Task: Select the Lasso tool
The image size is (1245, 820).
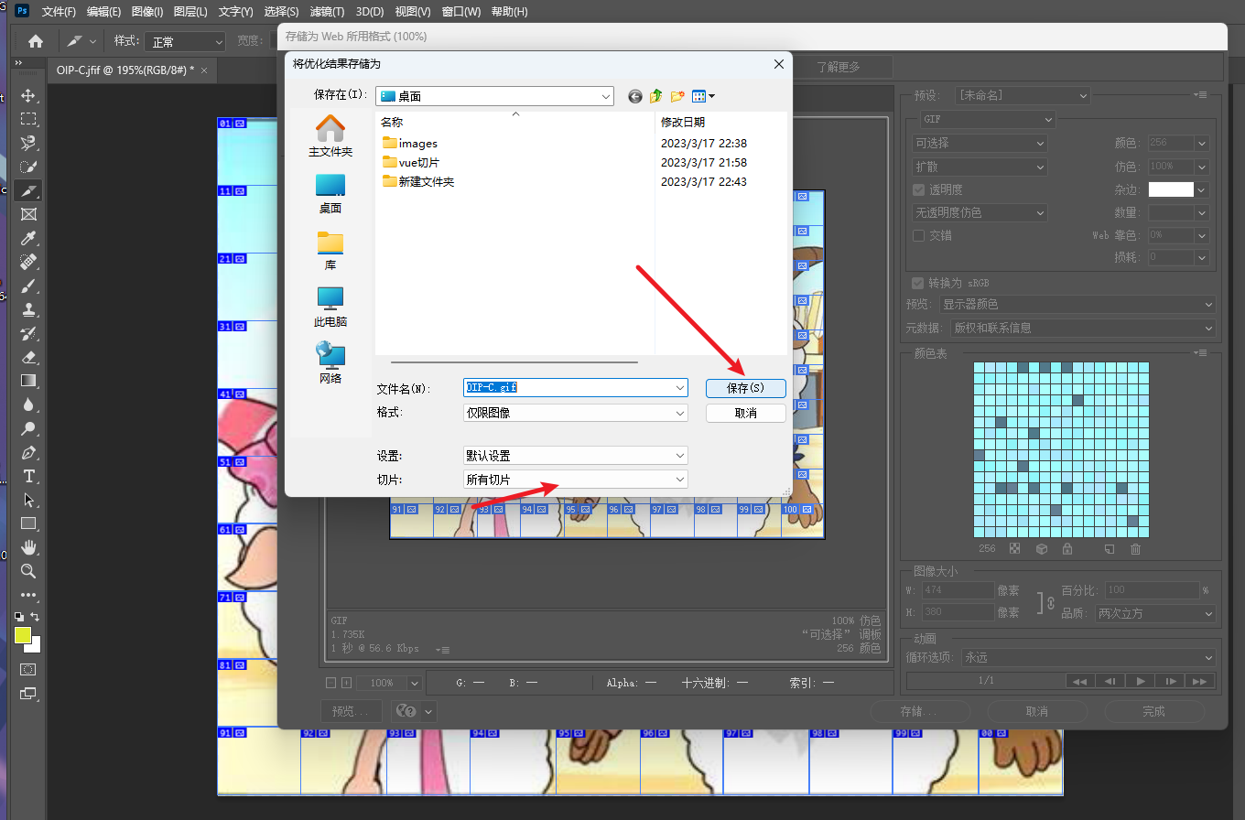Action: [28, 143]
